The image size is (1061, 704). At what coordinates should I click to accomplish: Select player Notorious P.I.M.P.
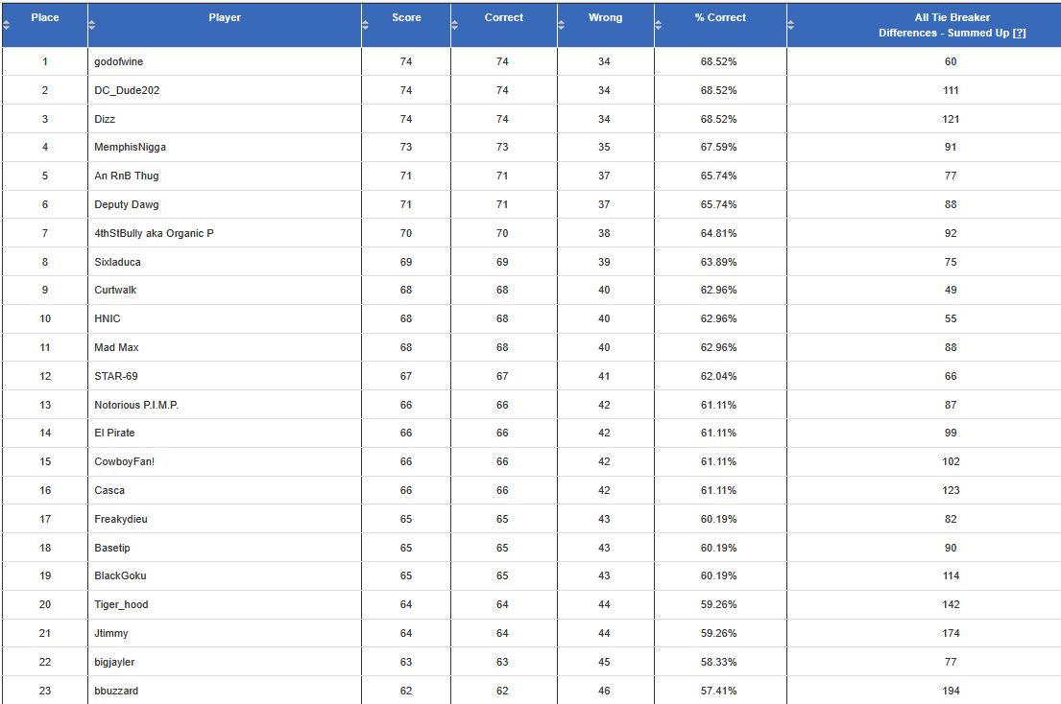pos(136,405)
